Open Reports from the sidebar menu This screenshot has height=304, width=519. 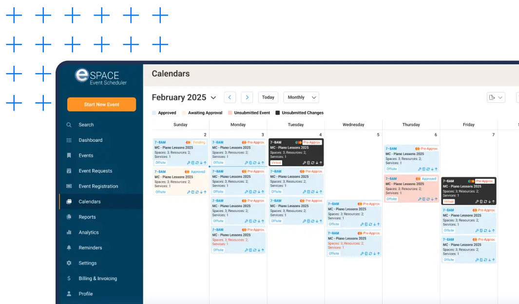tap(87, 217)
